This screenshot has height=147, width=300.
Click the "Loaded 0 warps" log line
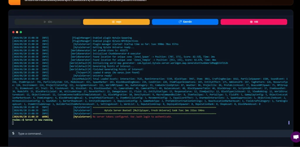pyautogui.click(x=116, y=72)
